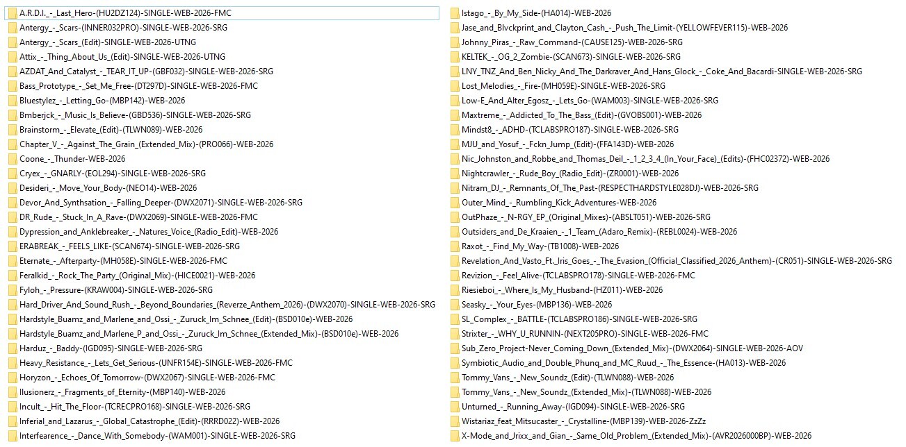Screen dimensions: 906x447
Task: Click folder icon for Mindst8 ADHD
Action: pos(454,130)
